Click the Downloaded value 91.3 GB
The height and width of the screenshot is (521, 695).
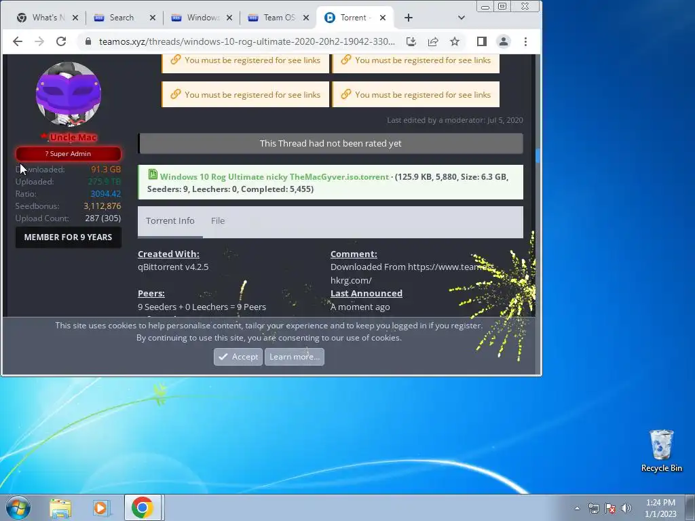[106, 169]
